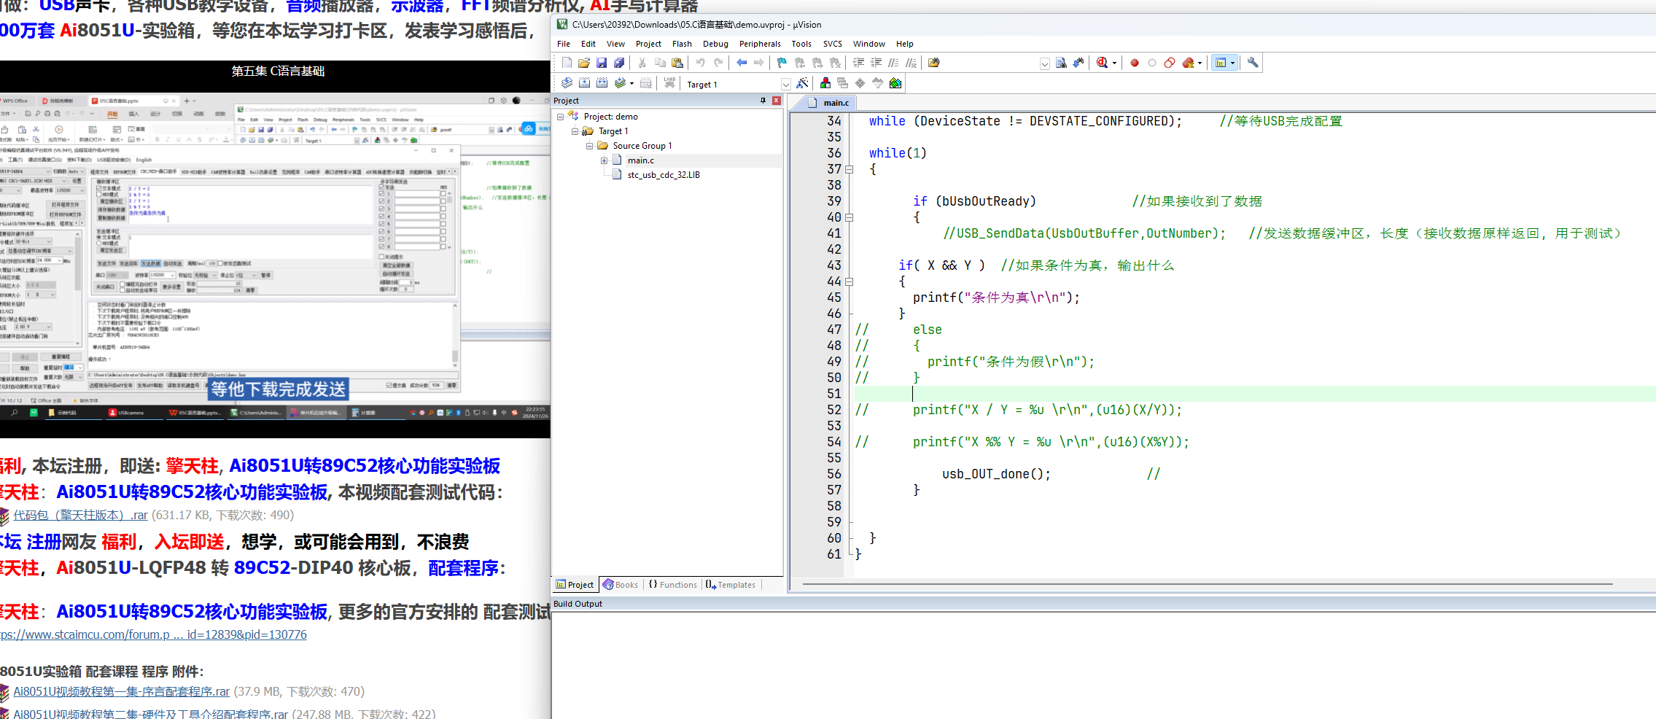1656x719 pixels.
Task: Create a new file in µVision
Action: [x=567, y=63]
